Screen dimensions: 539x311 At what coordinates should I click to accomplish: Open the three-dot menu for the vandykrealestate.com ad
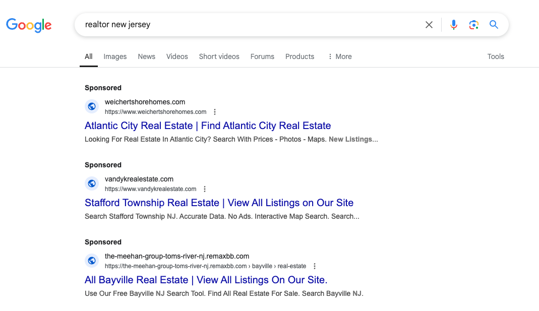205,189
